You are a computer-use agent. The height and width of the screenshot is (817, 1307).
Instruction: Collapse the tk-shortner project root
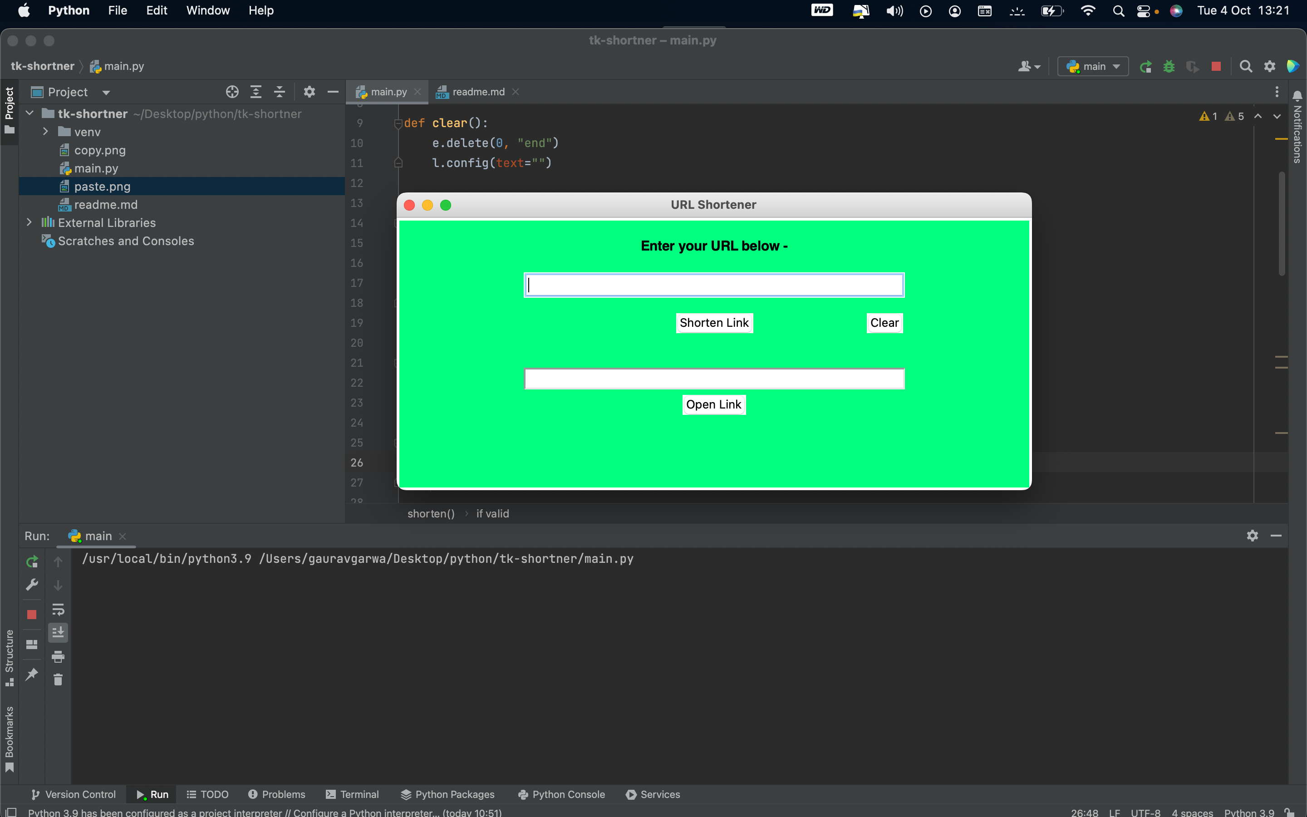point(29,113)
